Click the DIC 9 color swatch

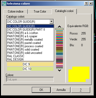click(x=30, y=64)
